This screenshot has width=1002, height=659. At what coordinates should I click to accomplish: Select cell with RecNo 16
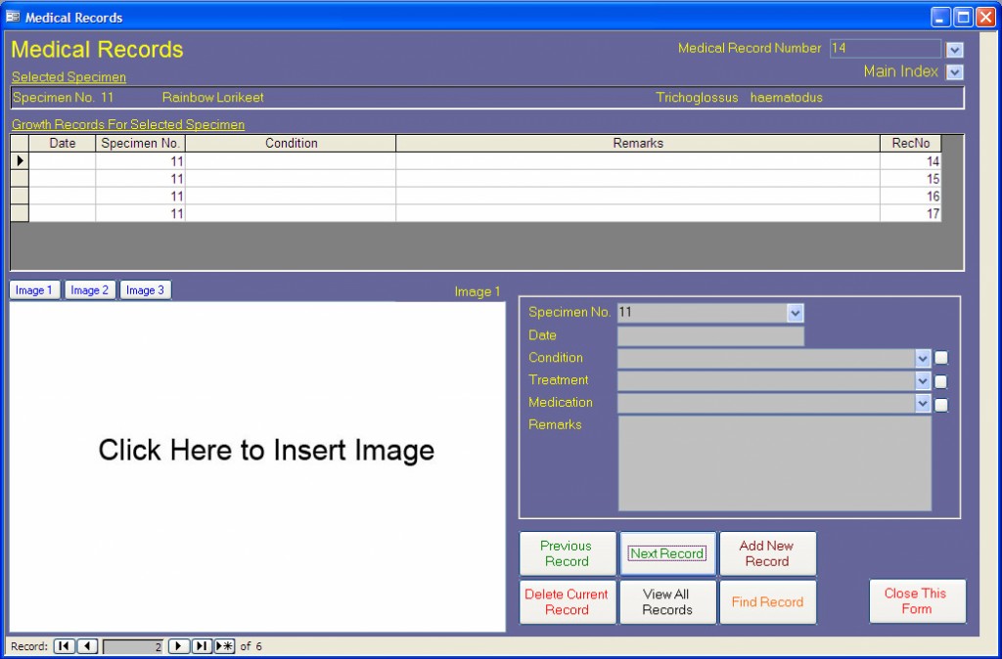click(911, 196)
